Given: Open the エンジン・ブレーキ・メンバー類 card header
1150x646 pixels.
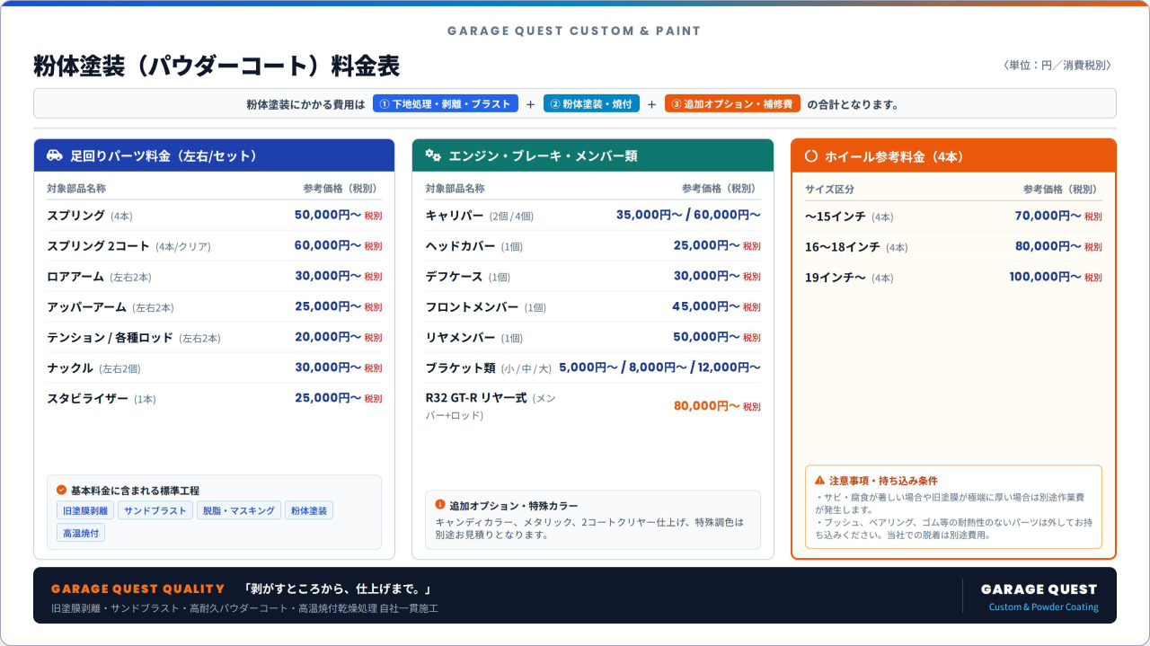Looking at the screenshot, I should (x=593, y=155).
